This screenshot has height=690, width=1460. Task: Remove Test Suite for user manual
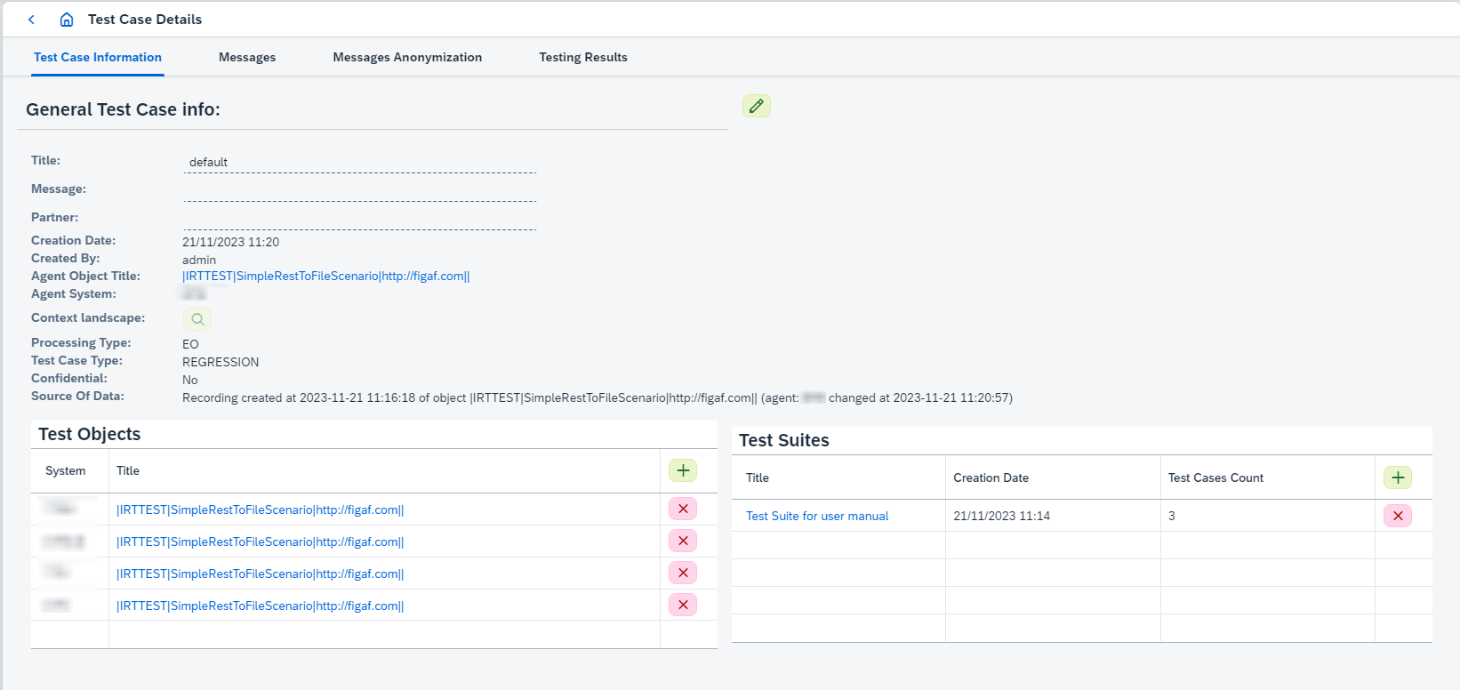[1398, 516]
